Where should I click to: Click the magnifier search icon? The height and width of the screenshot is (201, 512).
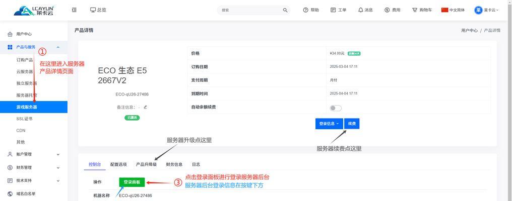point(285,10)
